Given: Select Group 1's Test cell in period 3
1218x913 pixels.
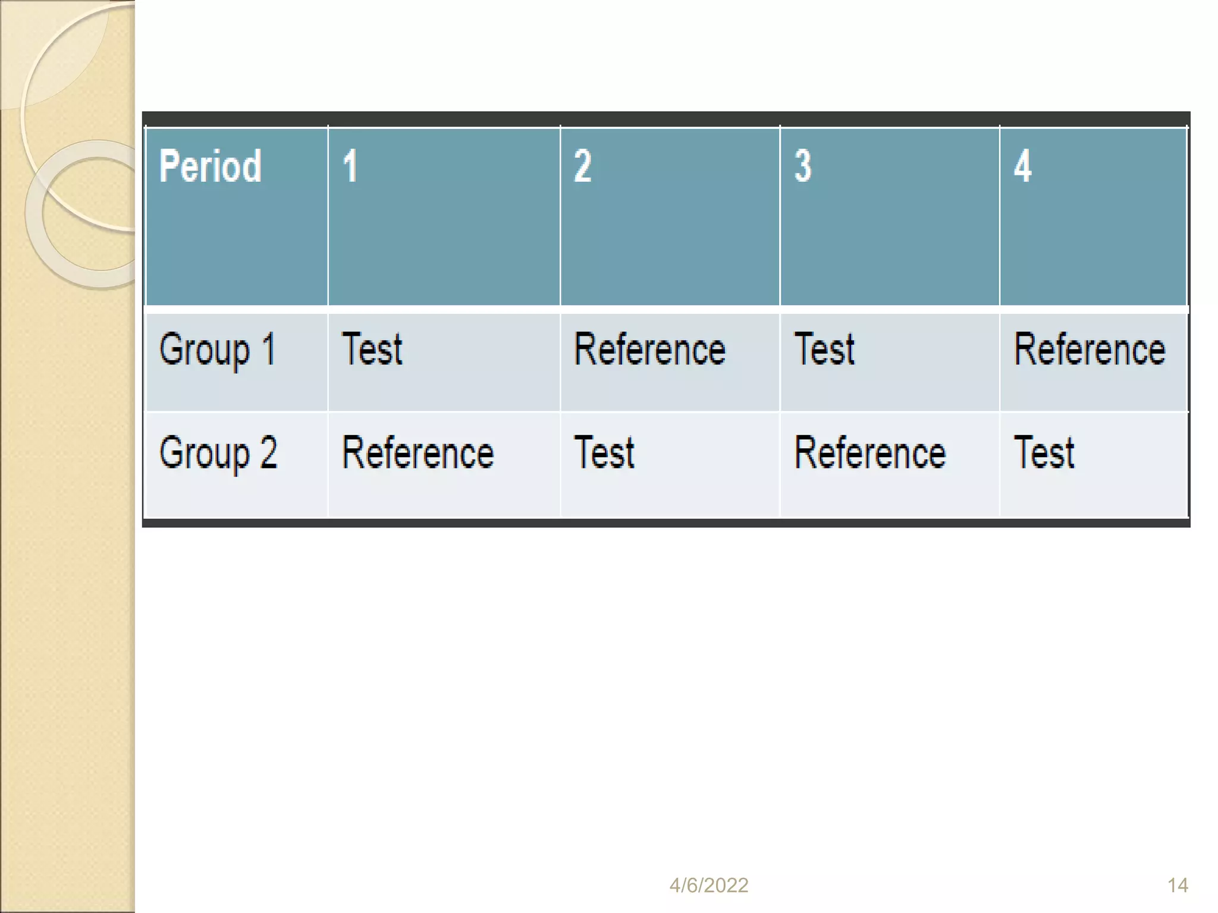Looking at the screenshot, I should click(824, 350).
